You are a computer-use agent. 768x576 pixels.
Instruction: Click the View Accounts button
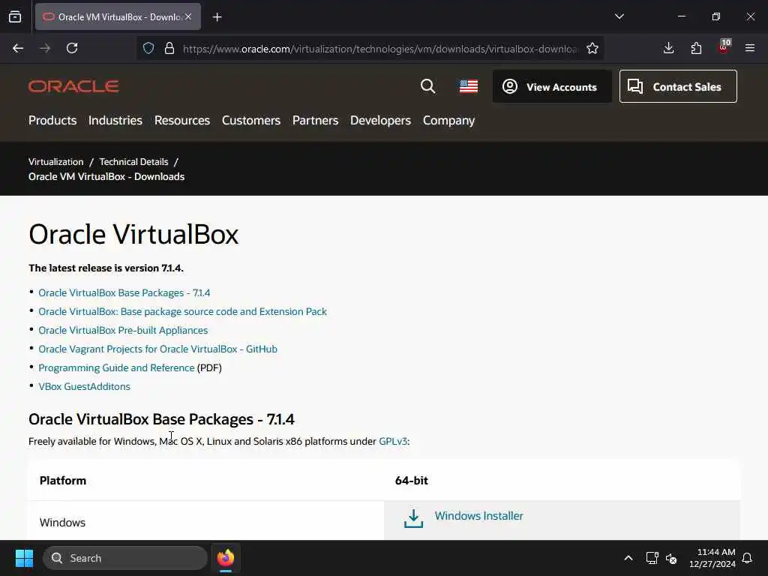[552, 87]
